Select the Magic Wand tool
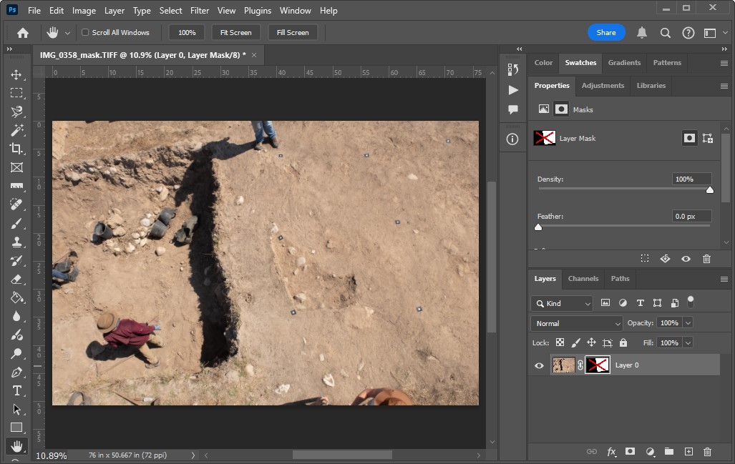 [16, 130]
